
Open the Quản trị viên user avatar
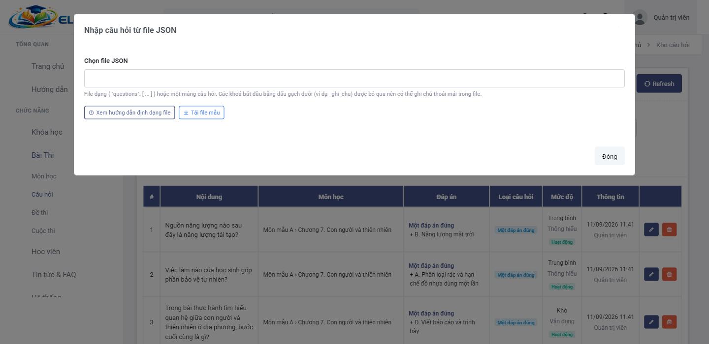click(640, 17)
